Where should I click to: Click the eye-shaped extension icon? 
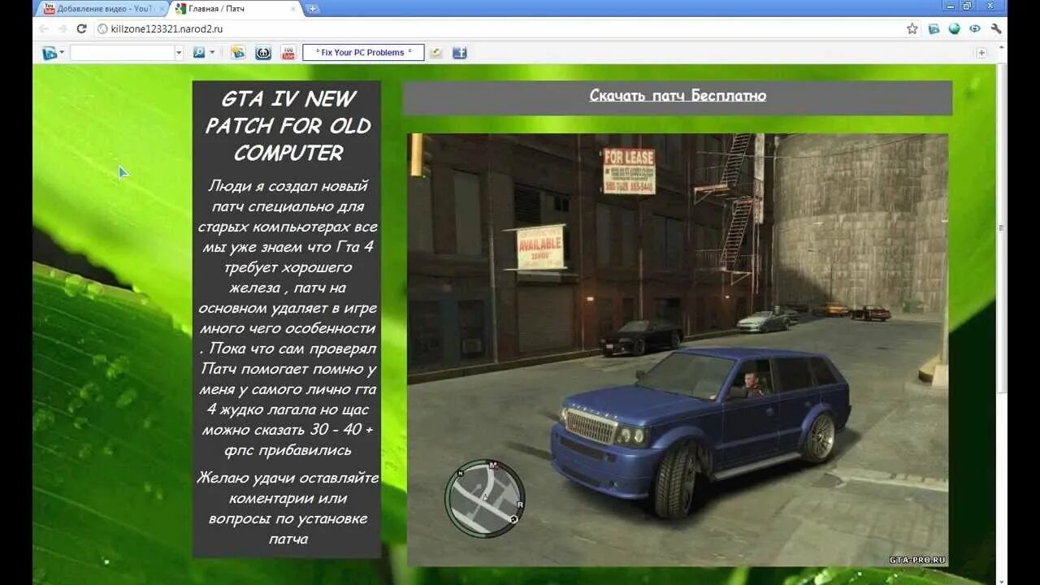975,28
